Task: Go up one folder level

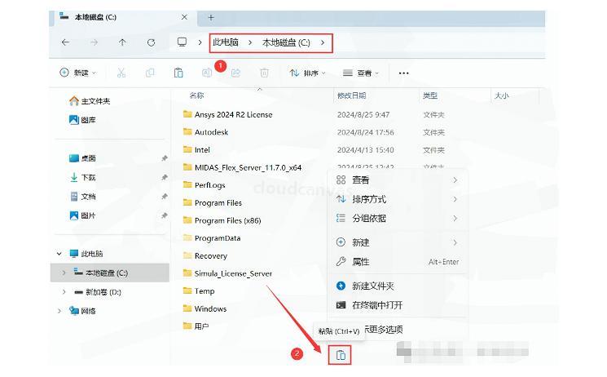Action: point(122,42)
